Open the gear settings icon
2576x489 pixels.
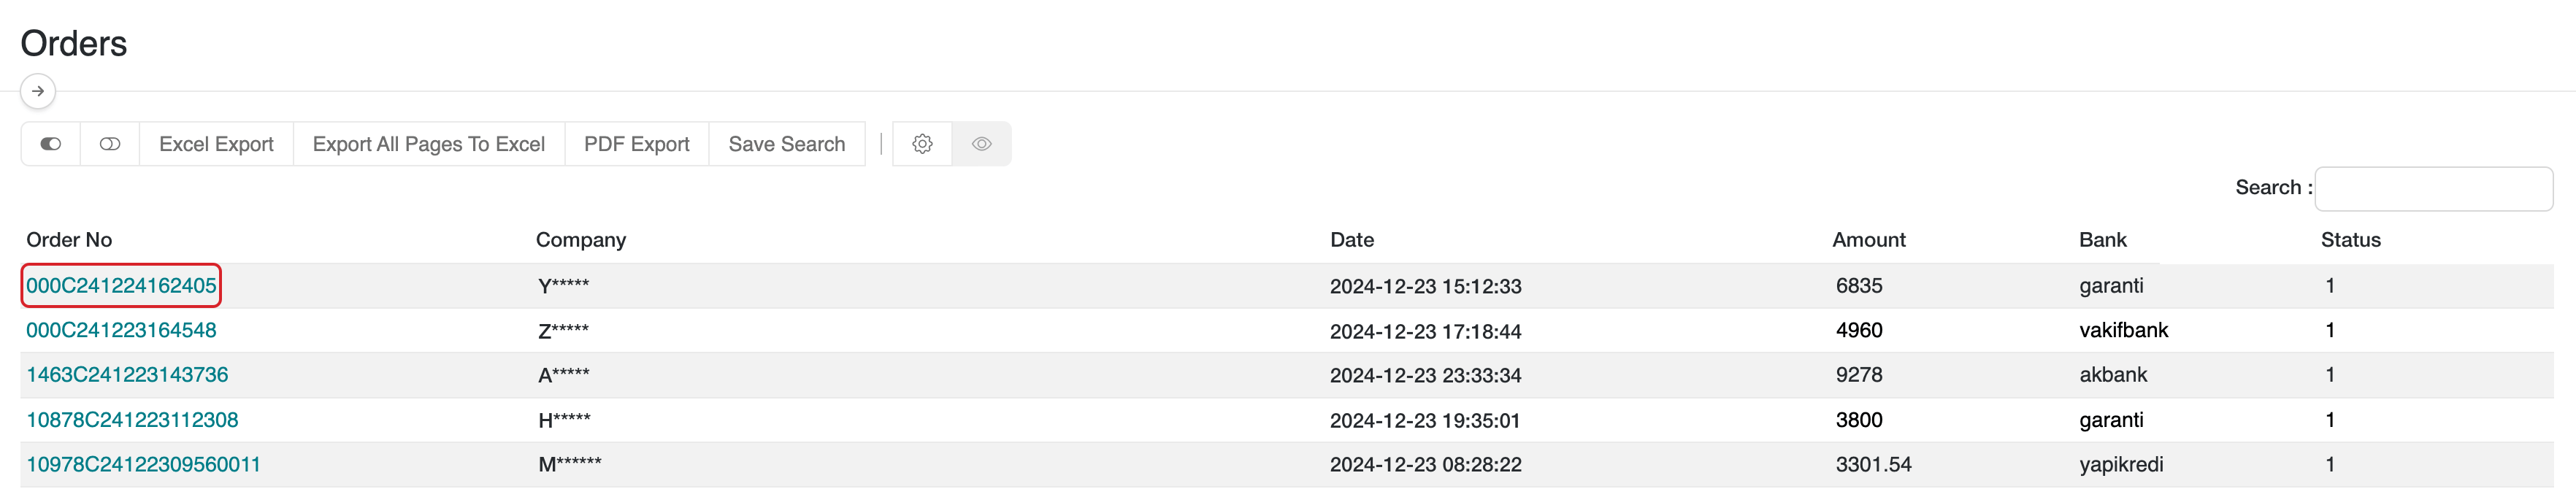[x=922, y=144]
